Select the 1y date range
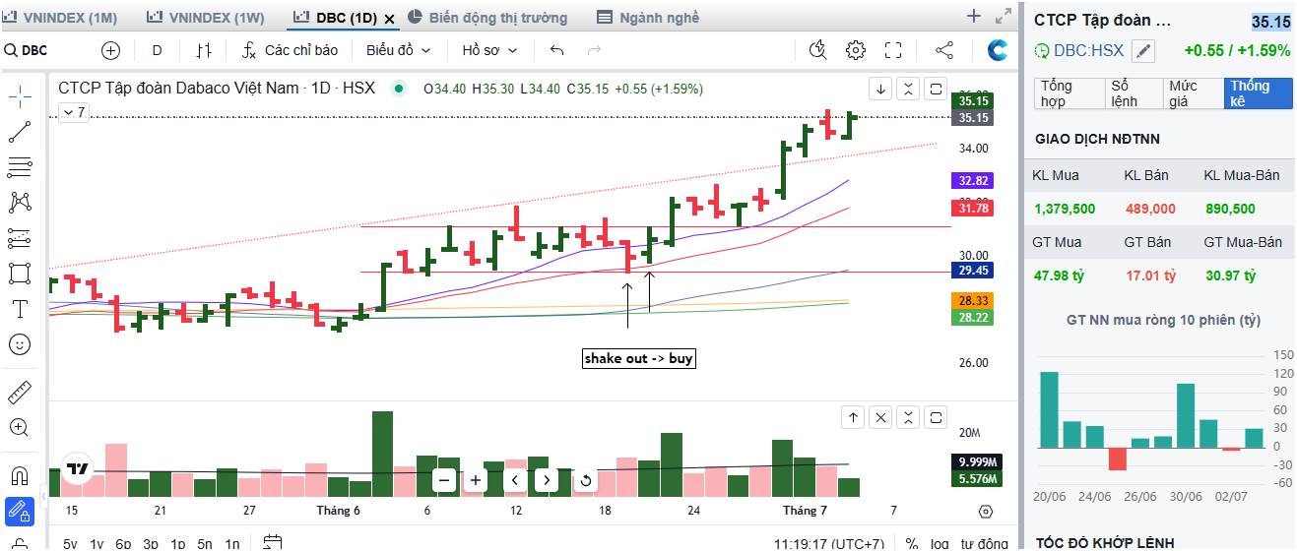Image resolution: width=1297 pixels, height=551 pixels. (97, 543)
